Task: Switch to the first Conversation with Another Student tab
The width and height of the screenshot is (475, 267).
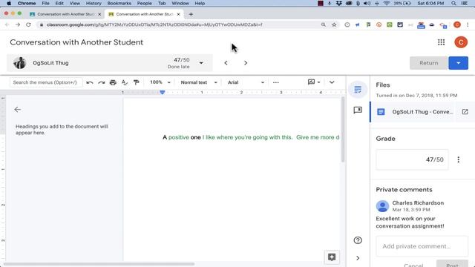Action: (x=66, y=14)
